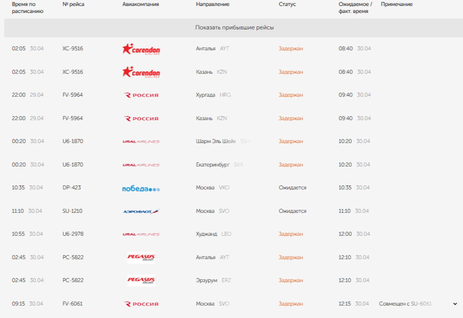
Task: Click Ожидается status for the DP-423 flight
Action: (292, 188)
